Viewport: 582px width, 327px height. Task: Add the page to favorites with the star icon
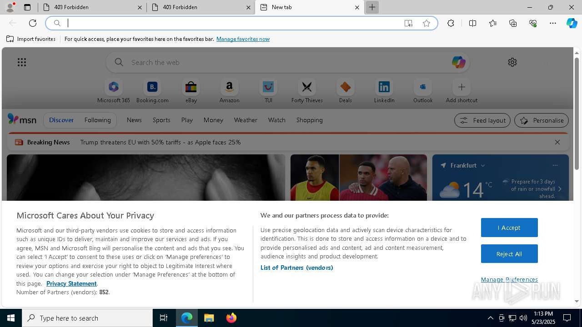(x=426, y=23)
